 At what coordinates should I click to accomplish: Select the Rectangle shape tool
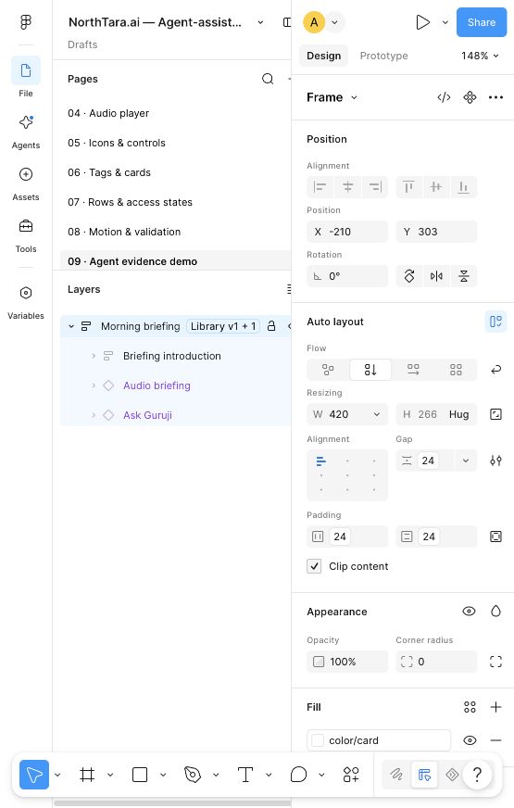pos(140,775)
